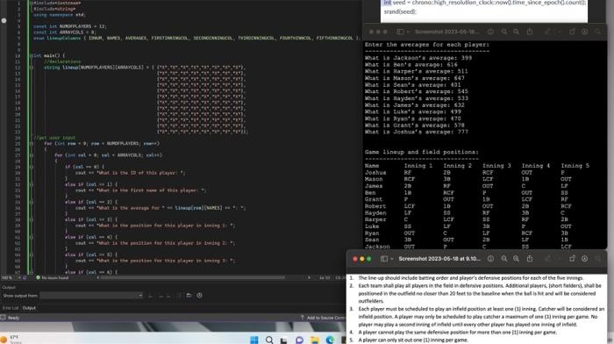Open sidebar view menu in front Preview window
This screenshot has height=344, width=614.
click(384, 259)
